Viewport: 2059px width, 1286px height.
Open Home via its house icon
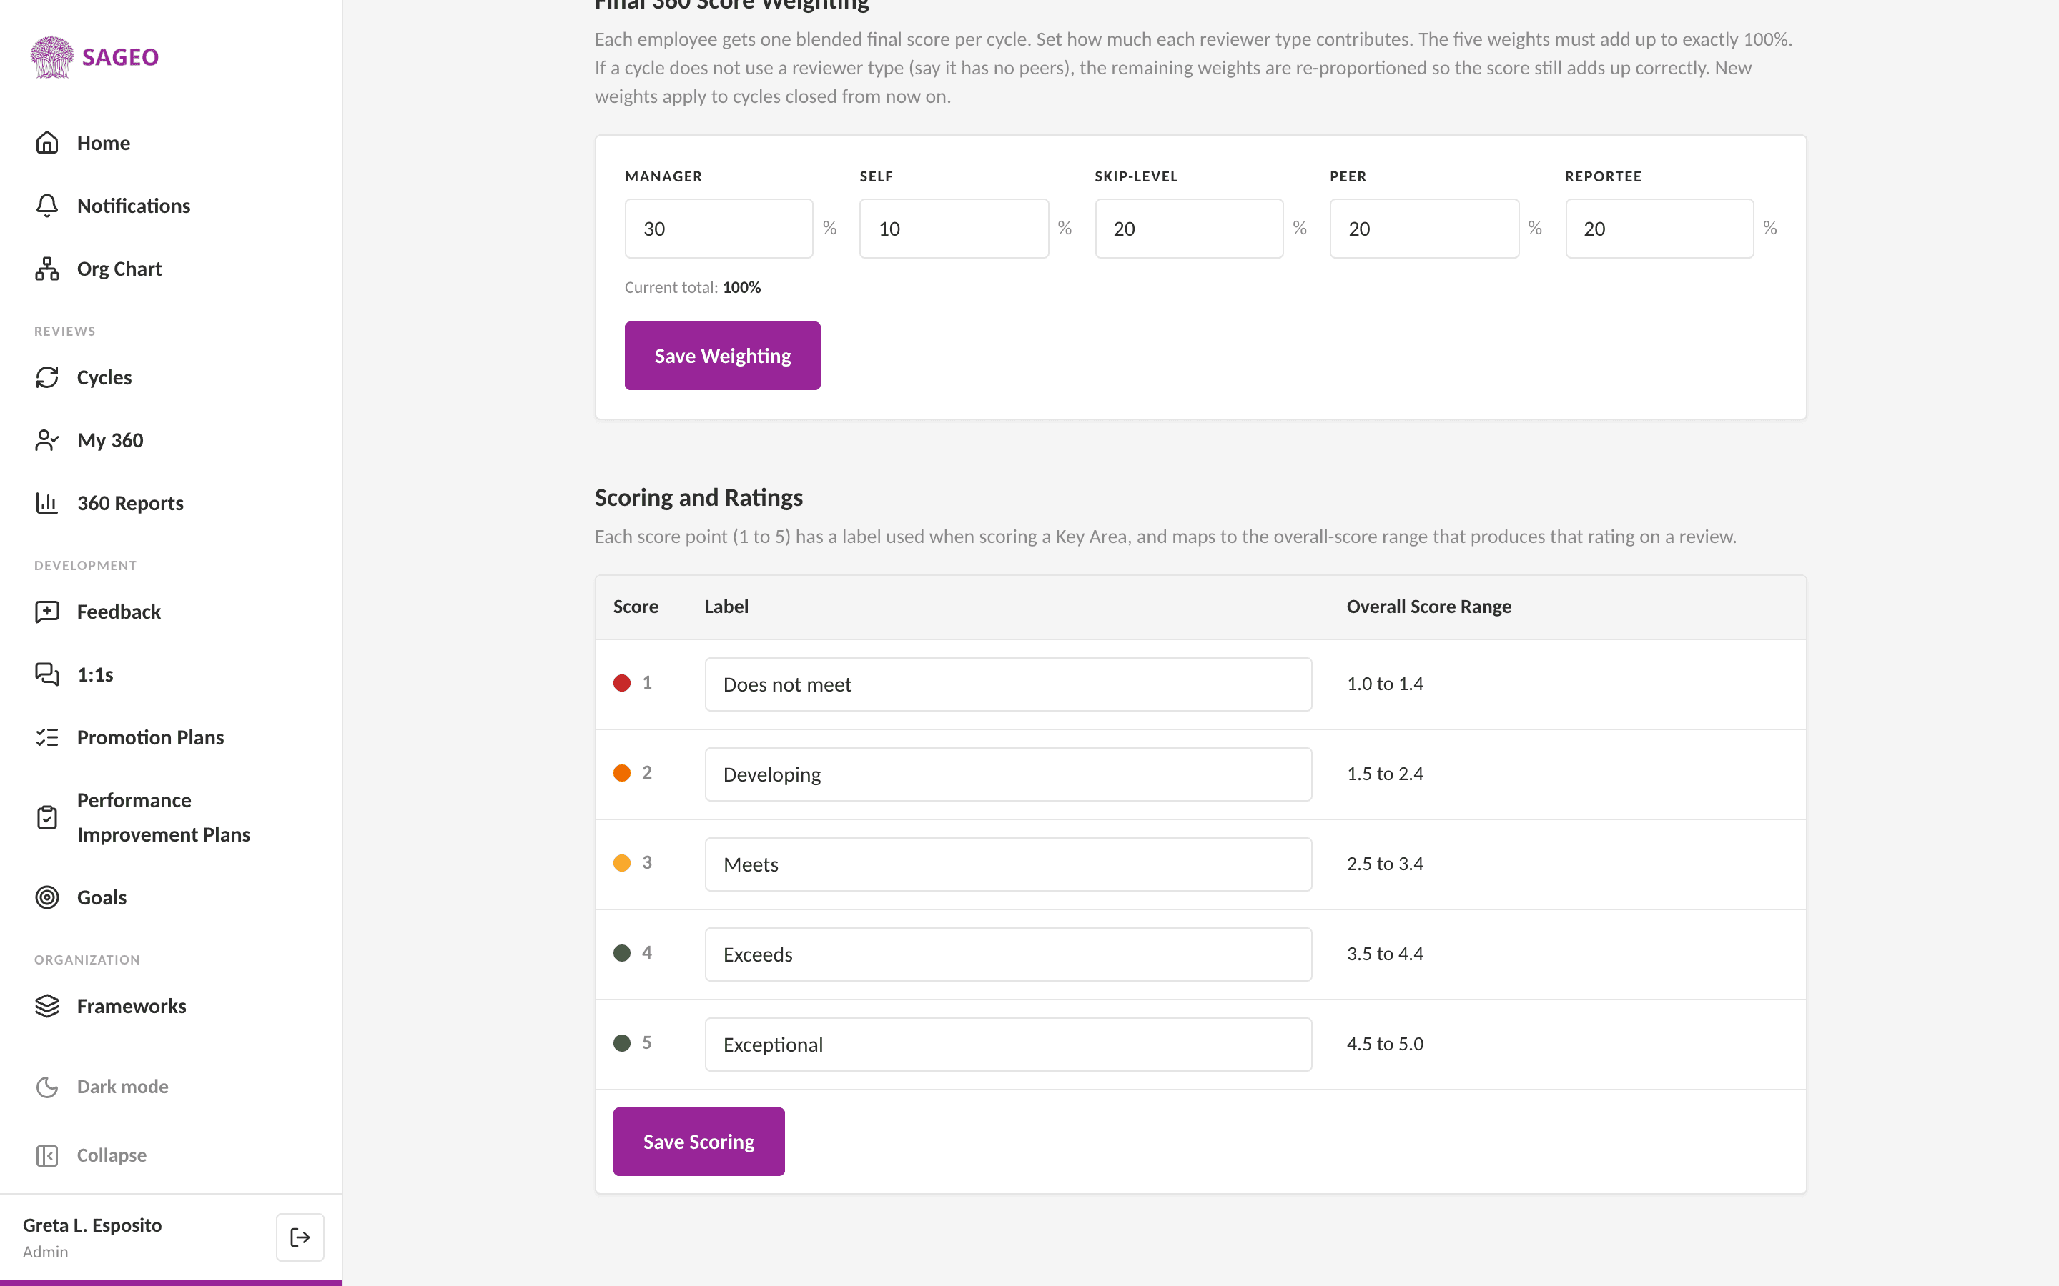46,143
